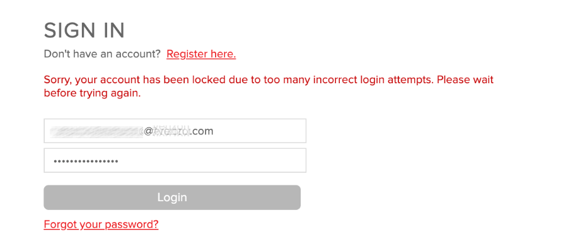This screenshot has width=568, height=251.
Task: Click the masked password dots
Action: (x=86, y=161)
